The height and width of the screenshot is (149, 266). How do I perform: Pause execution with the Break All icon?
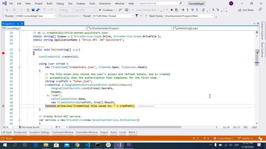pos(167,10)
